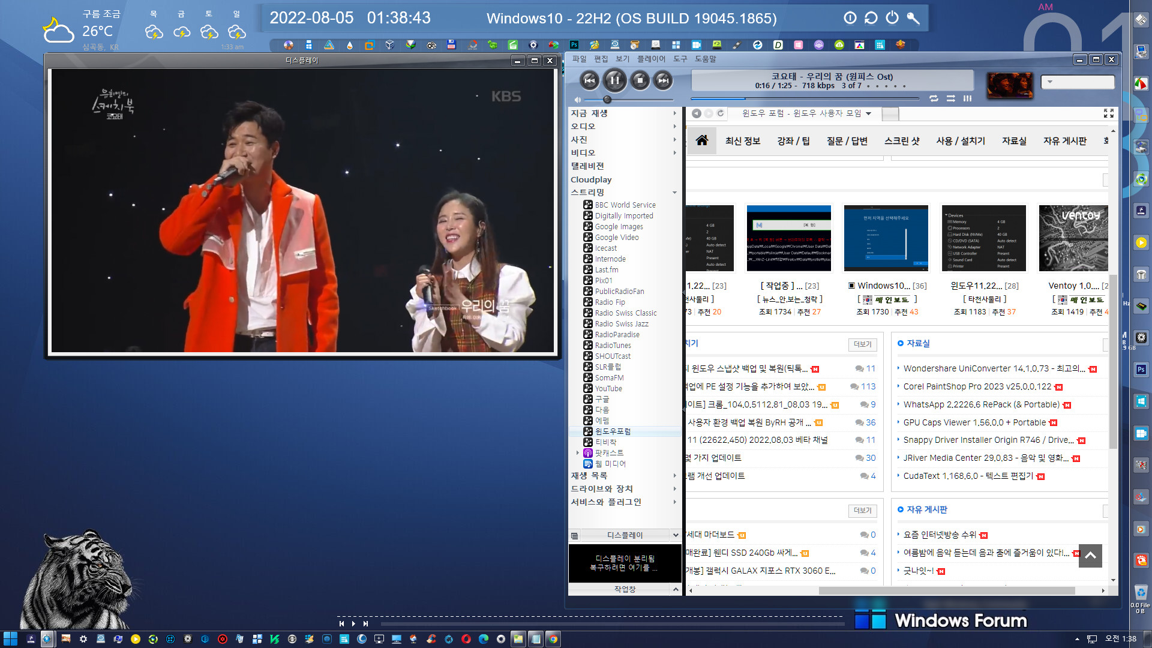Mute the player volume speaker icon
Image resolution: width=1152 pixels, height=648 pixels.
(x=577, y=100)
